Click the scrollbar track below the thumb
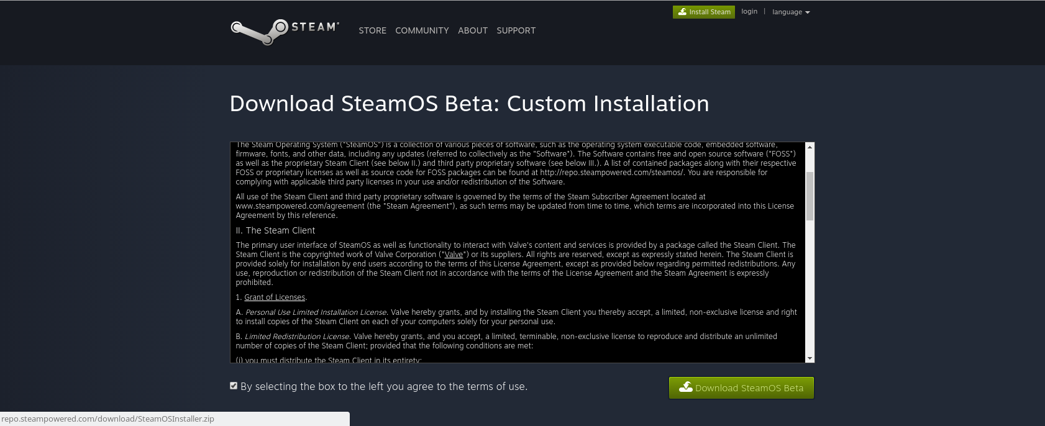 (x=810, y=286)
